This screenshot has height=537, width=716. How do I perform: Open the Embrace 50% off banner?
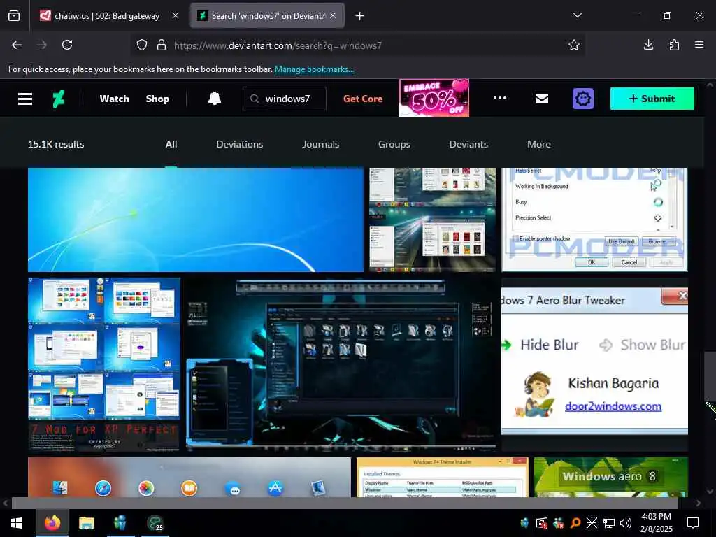[x=434, y=98]
